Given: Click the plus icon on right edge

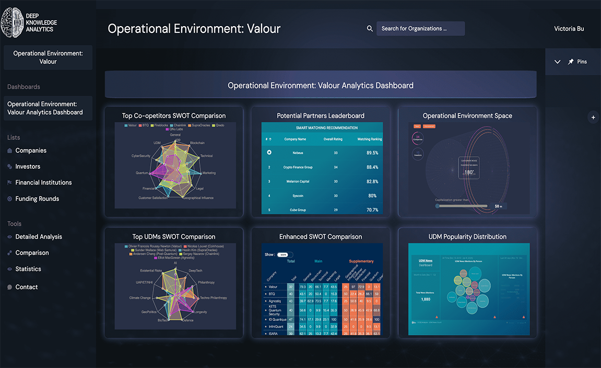Looking at the screenshot, I should (593, 118).
